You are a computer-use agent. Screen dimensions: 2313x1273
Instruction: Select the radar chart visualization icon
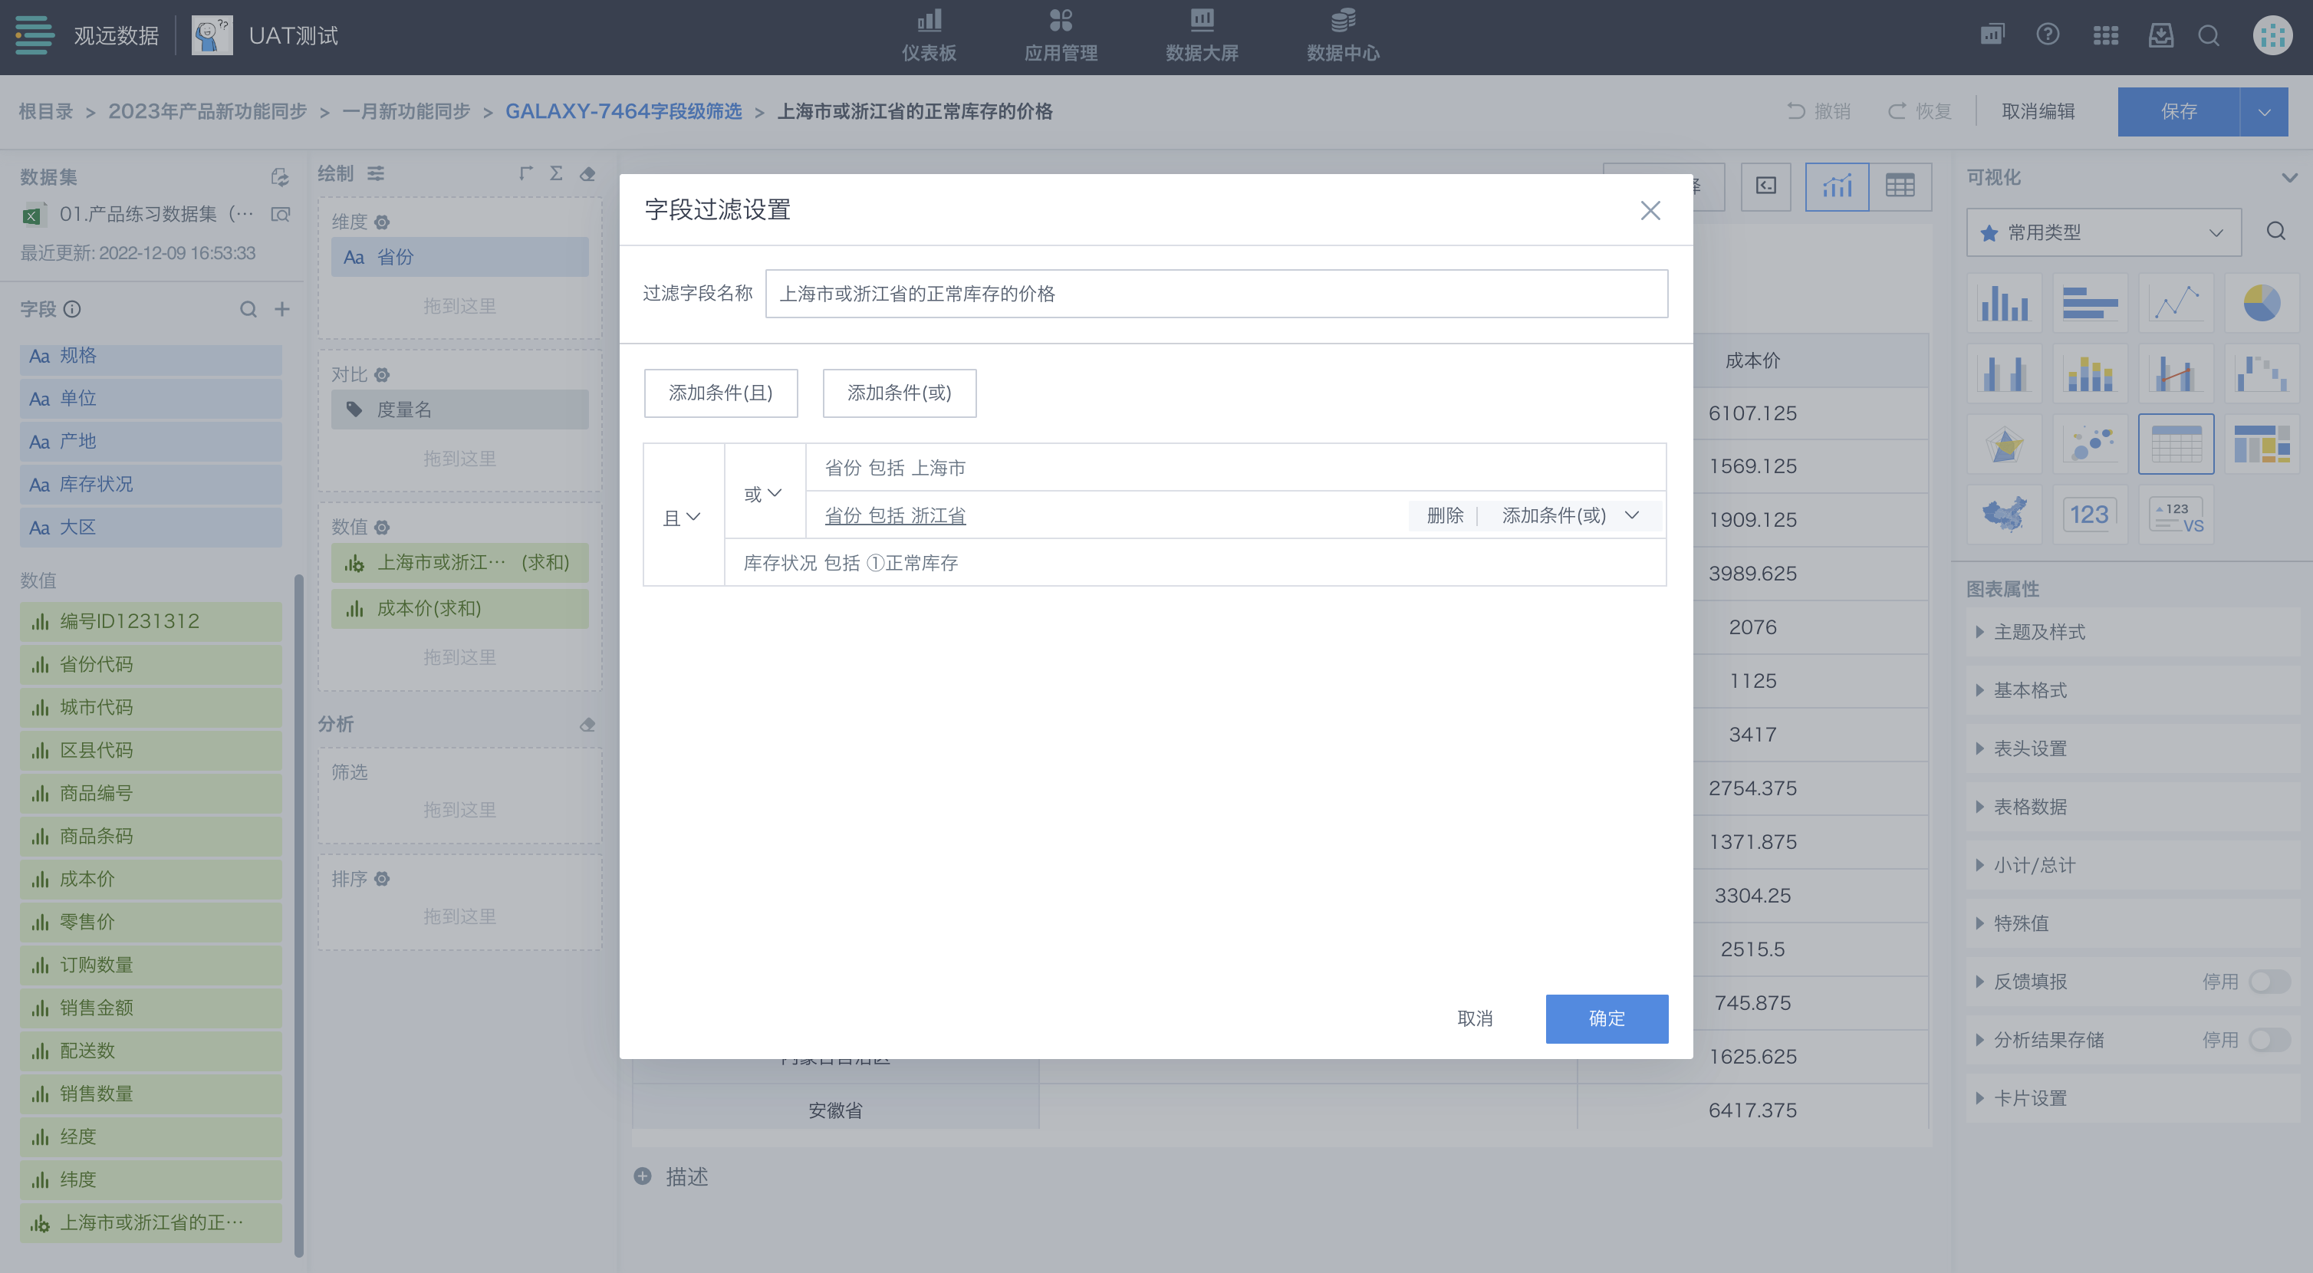[x=2004, y=444]
